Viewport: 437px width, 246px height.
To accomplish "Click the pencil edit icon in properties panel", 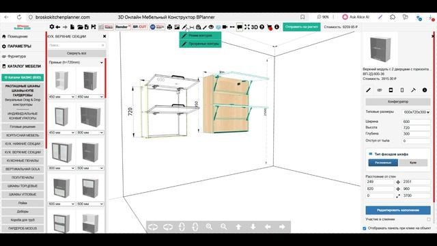I will click(368, 90).
